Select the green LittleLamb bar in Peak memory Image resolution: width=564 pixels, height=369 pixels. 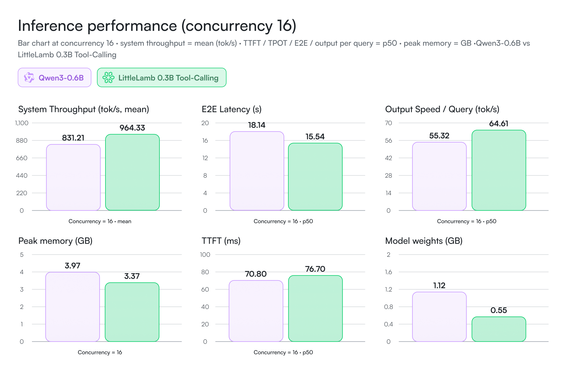pyautogui.click(x=132, y=312)
